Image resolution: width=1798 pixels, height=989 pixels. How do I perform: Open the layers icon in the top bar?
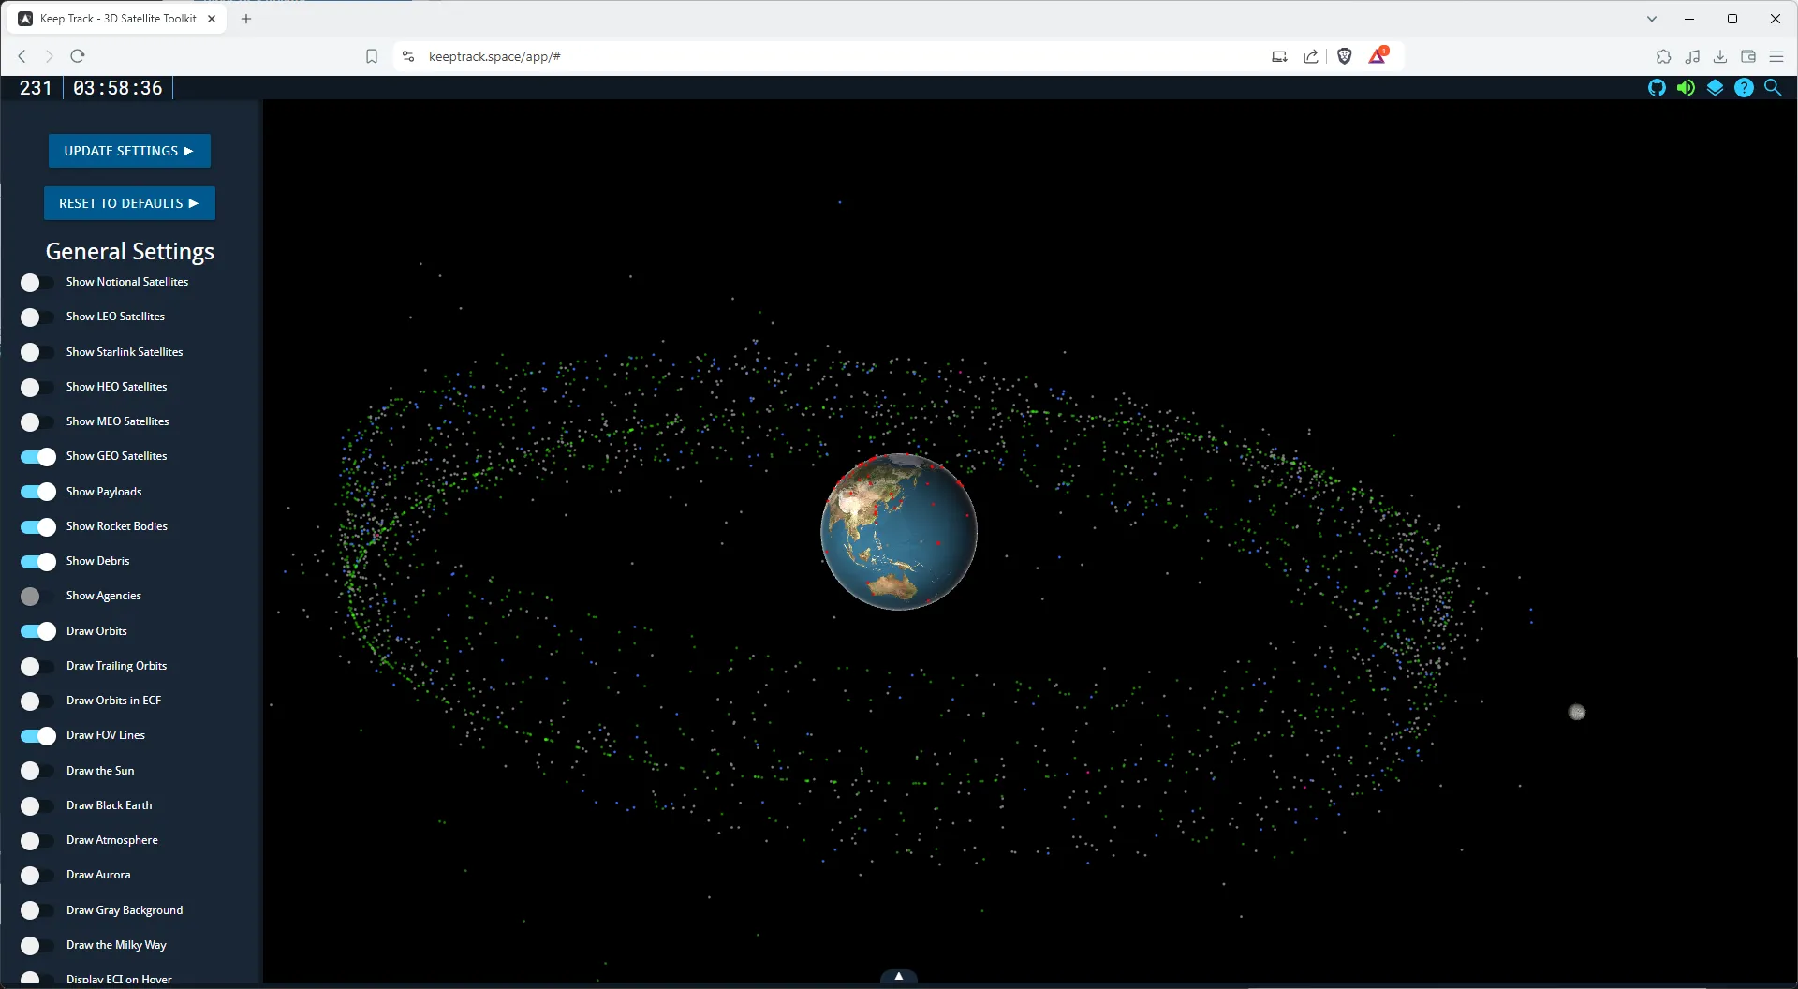(x=1715, y=87)
